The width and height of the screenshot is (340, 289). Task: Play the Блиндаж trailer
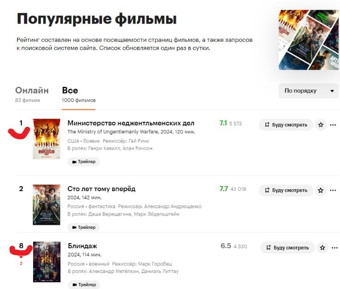(84, 285)
